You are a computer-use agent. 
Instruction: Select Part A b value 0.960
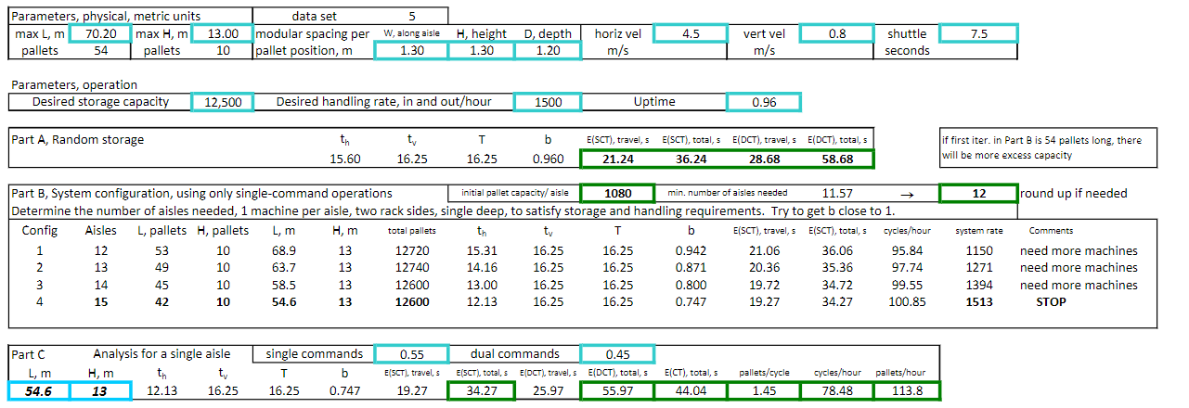548,159
